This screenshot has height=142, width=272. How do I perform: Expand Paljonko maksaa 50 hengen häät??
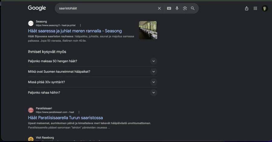pyautogui.click(x=92, y=61)
